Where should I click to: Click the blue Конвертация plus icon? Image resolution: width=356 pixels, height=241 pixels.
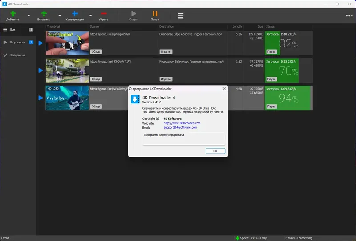(x=75, y=14)
